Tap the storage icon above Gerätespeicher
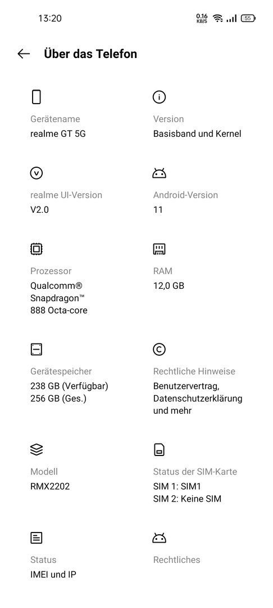Viewport: 273px width, 608px height. coord(37,350)
